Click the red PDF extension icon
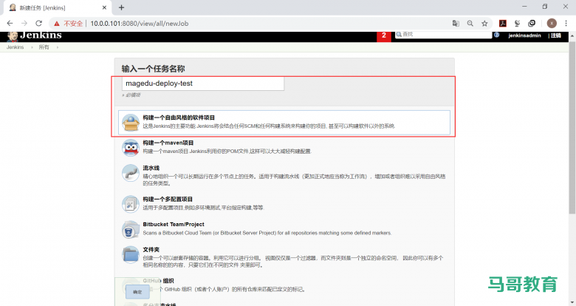Viewport: 576px width, 306px height. 503,24
